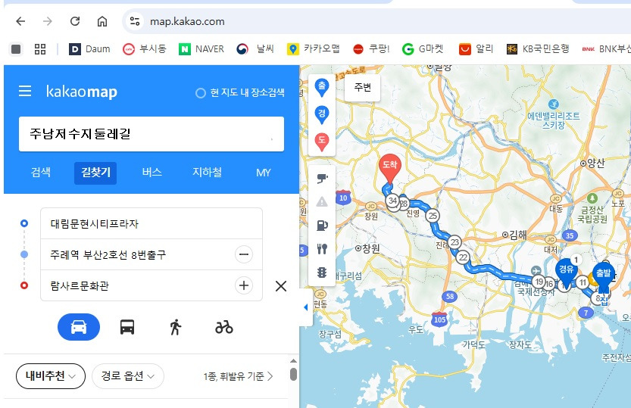631x408 pixels.
Task: Add a waypoint with plus button
Action: [x=244, y=285]
